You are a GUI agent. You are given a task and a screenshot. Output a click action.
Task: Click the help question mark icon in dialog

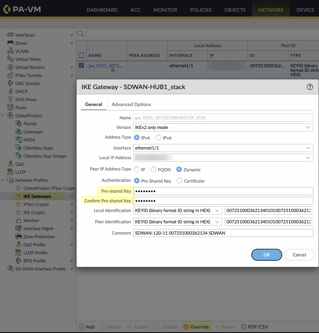310,87
